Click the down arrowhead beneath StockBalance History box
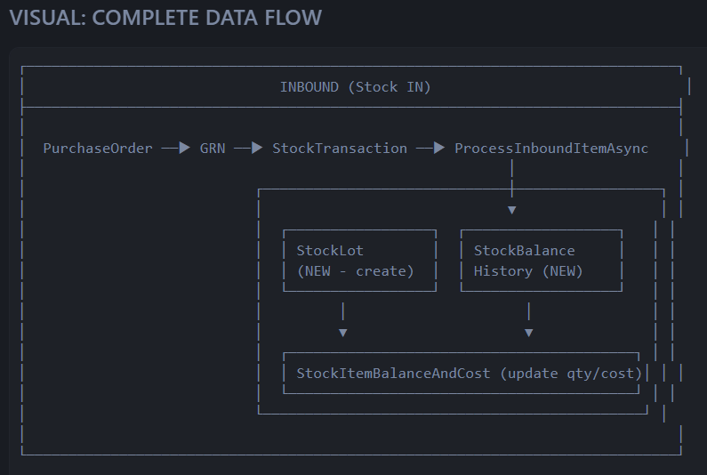Viewport: 707px width, 475px height. coord(528,333)
